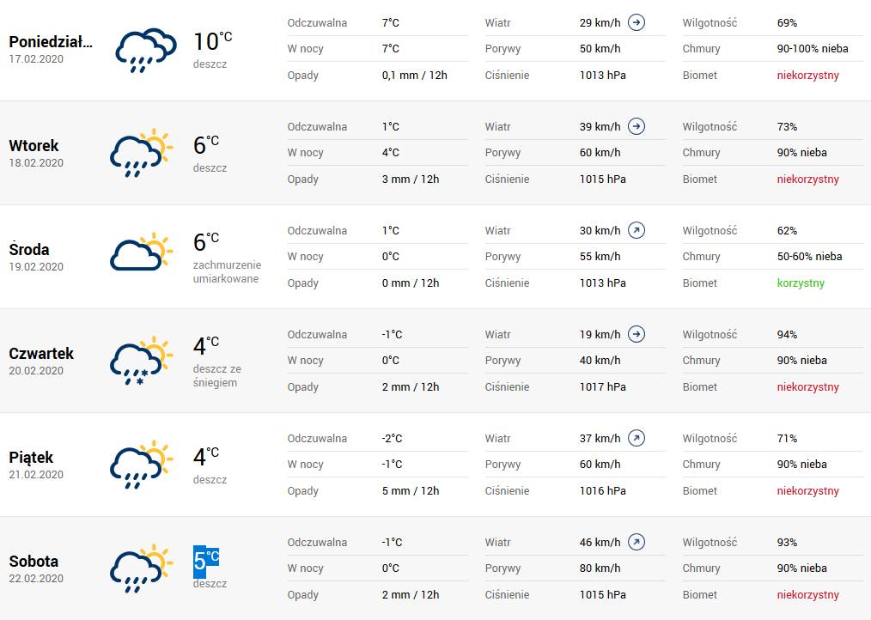The height and width of the screenshot is (620, 871).
Task: Click Friday's wind direction arrow icon
Action: tap(636, 438)
